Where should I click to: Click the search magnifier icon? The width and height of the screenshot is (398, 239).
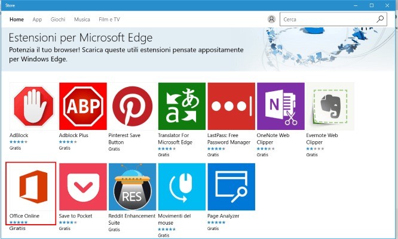coord(380,19)
